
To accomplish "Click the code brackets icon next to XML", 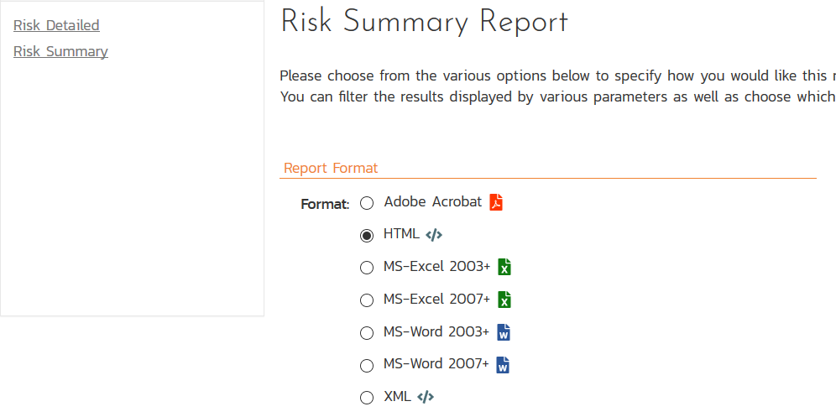I will [x=426, y=397].
